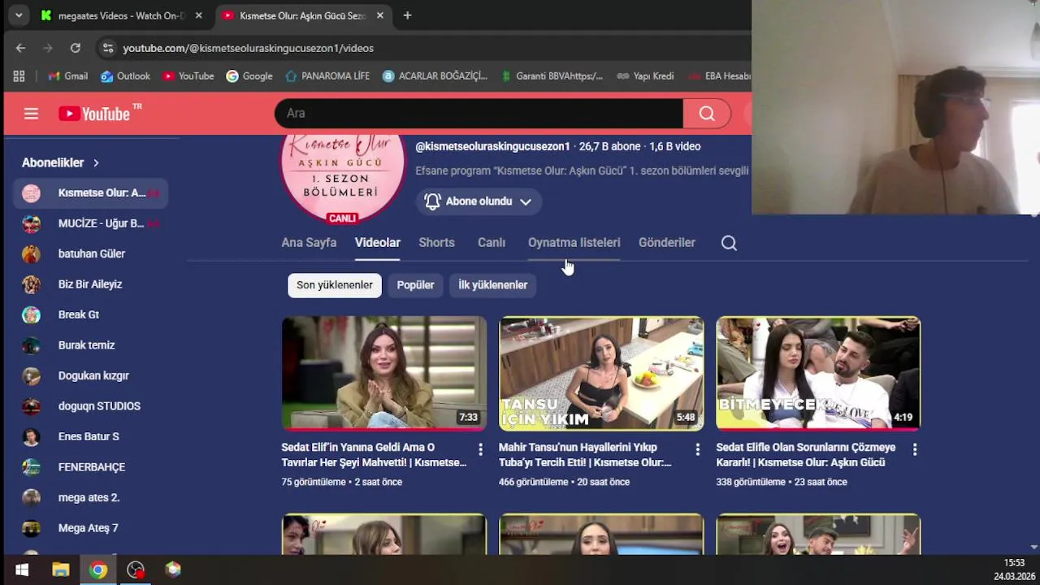Open the Garanti BBVA bookmark
The image size is (1040, 585).
point(551,76)
